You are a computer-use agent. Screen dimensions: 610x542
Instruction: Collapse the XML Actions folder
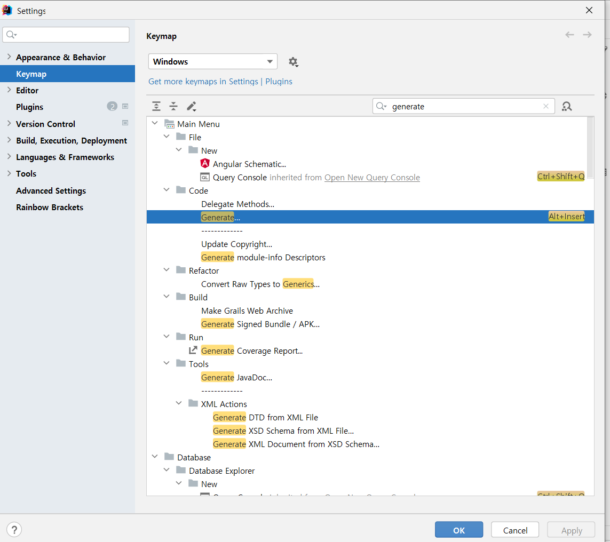click(179, 403)
